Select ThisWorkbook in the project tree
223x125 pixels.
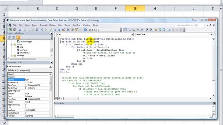pyautogui.click(x=26, y=42)
